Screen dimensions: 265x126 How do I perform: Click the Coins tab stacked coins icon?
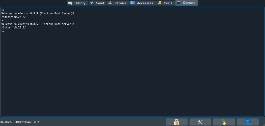(159, 3)
